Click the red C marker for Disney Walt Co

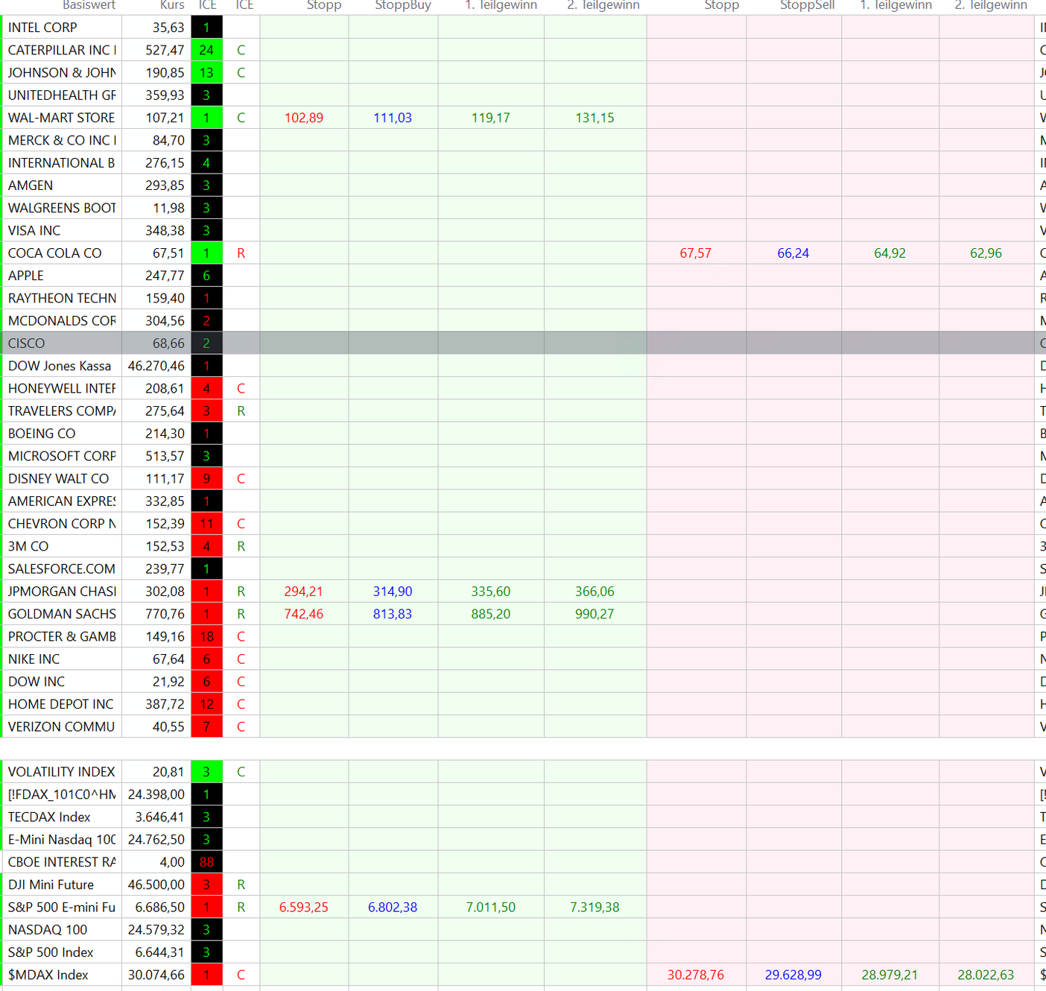click(x=241, y=478)
